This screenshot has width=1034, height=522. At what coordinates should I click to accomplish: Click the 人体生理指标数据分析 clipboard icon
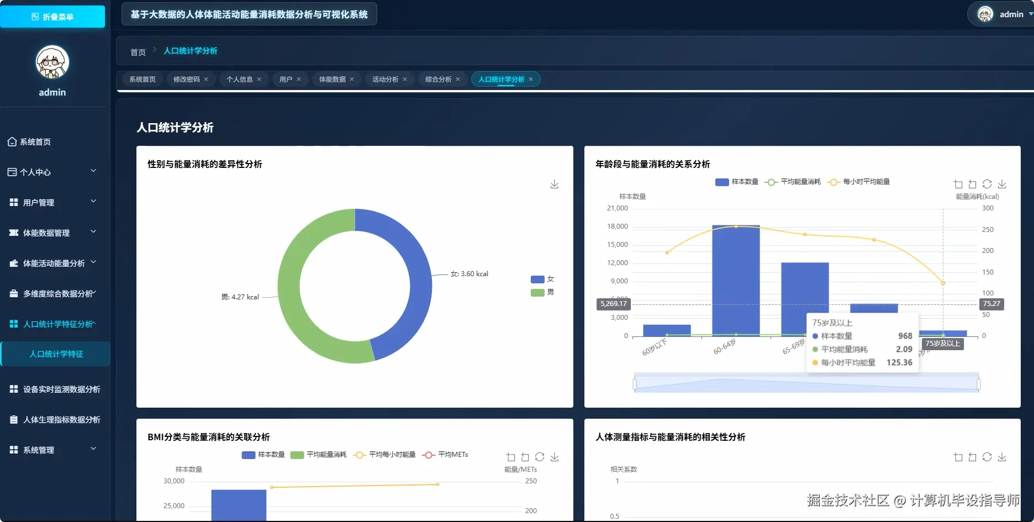14,420
